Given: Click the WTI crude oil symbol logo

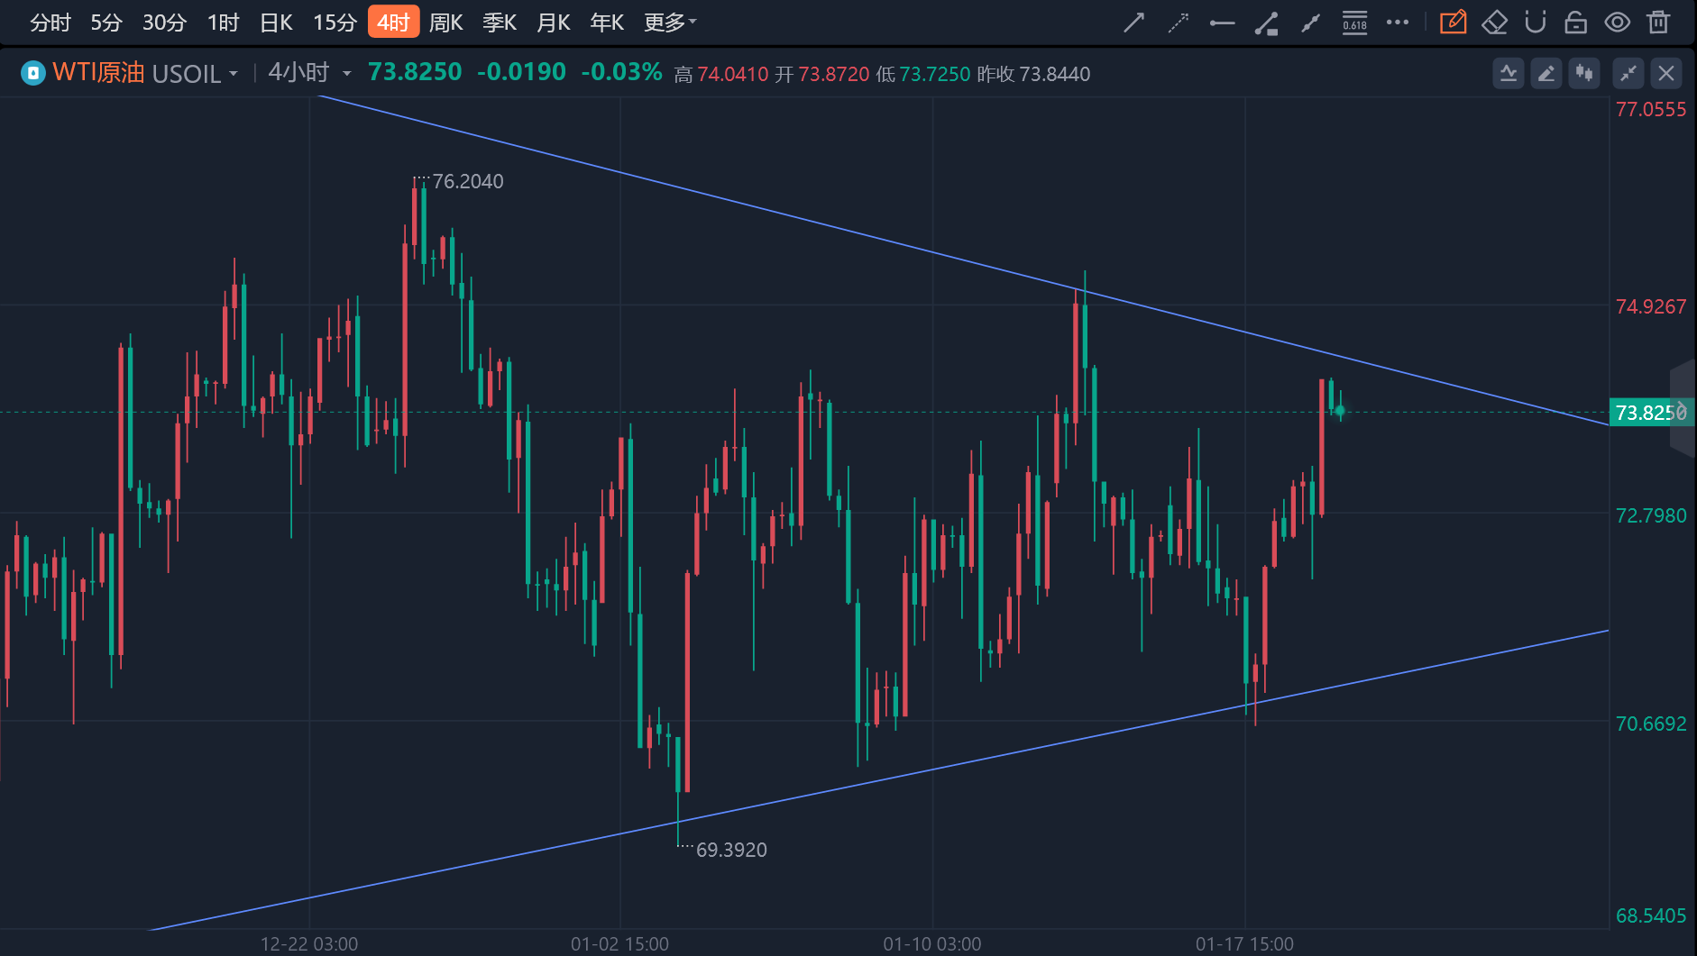Looking at the screenshot, I should 33,73.
